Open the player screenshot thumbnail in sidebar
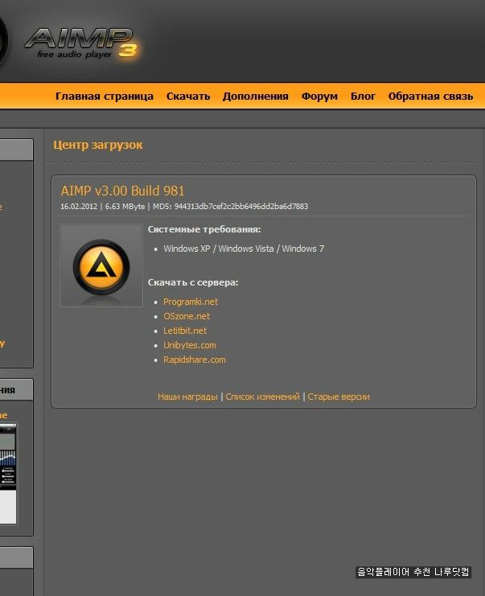This screenshot has width=485, height=596. [x=8, y=474]
